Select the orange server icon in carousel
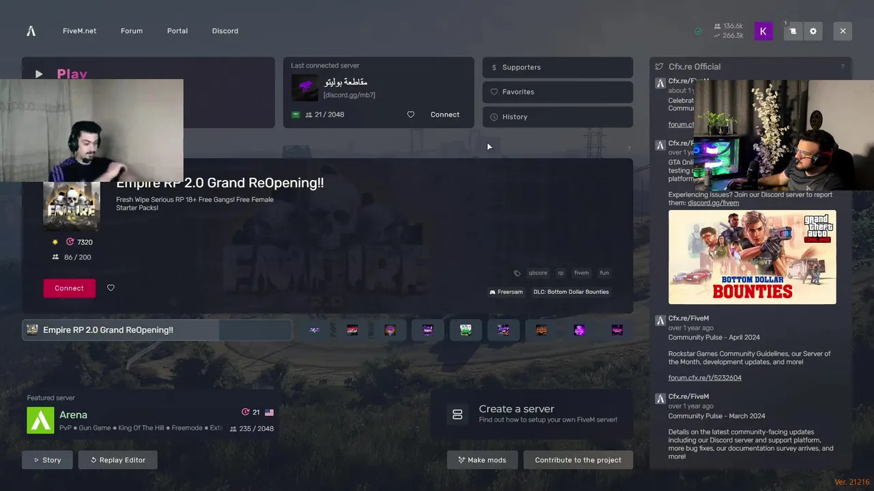This screenshot has height=491, width=874. [x=541, y=330]
